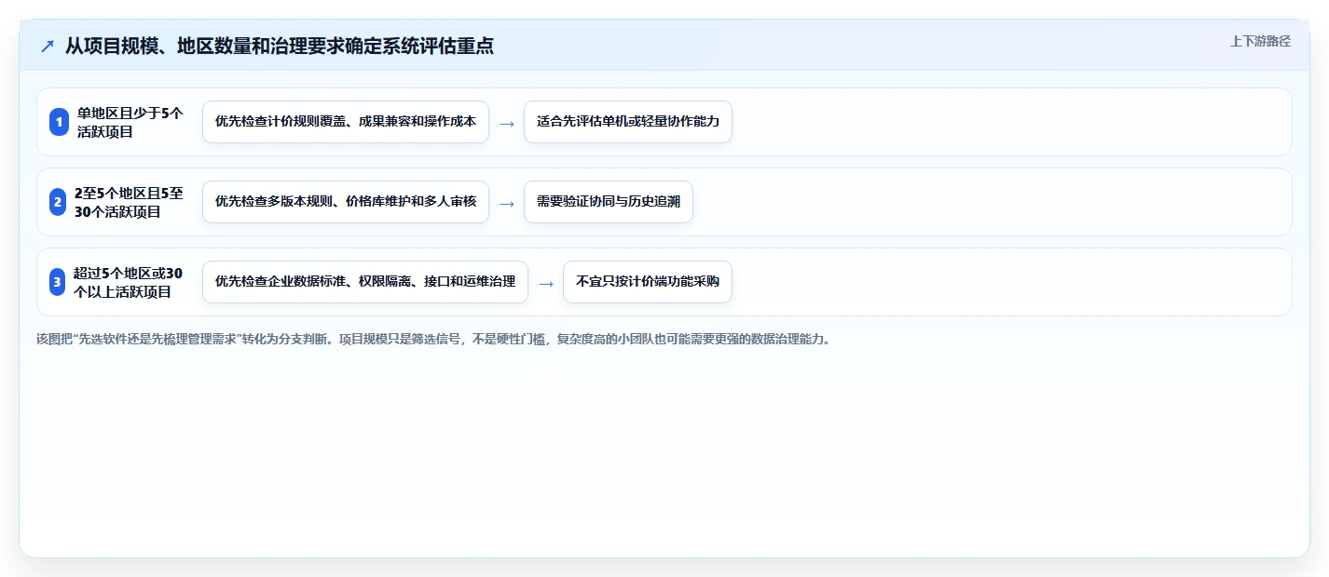Open the box 优先检查多版本规则、价格库维护和多人审核
The image size is (1329, 577).
click(346, 202)
